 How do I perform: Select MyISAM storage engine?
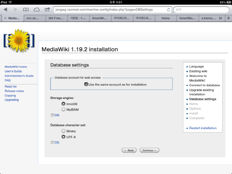click(63, 109)
